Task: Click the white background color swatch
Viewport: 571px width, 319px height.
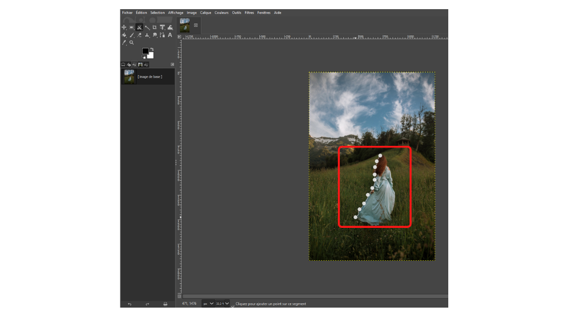Action: coord(151,56)
